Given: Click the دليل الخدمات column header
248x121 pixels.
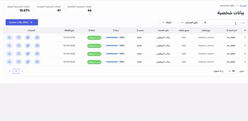Looking at the screenshot, I should click(x=163, y=30).
